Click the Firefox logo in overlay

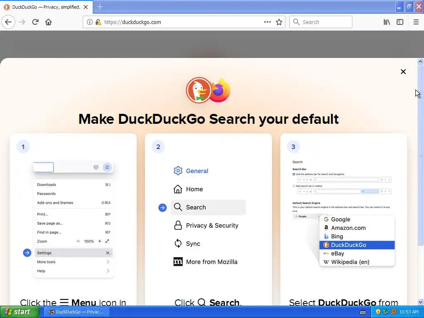(x=220, y=90)
